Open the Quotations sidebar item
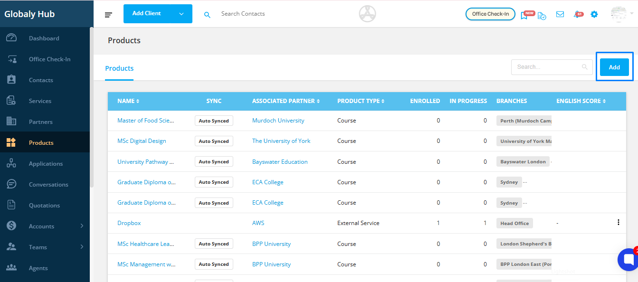This screenshot has width=638, height=282. click(45, 206)
